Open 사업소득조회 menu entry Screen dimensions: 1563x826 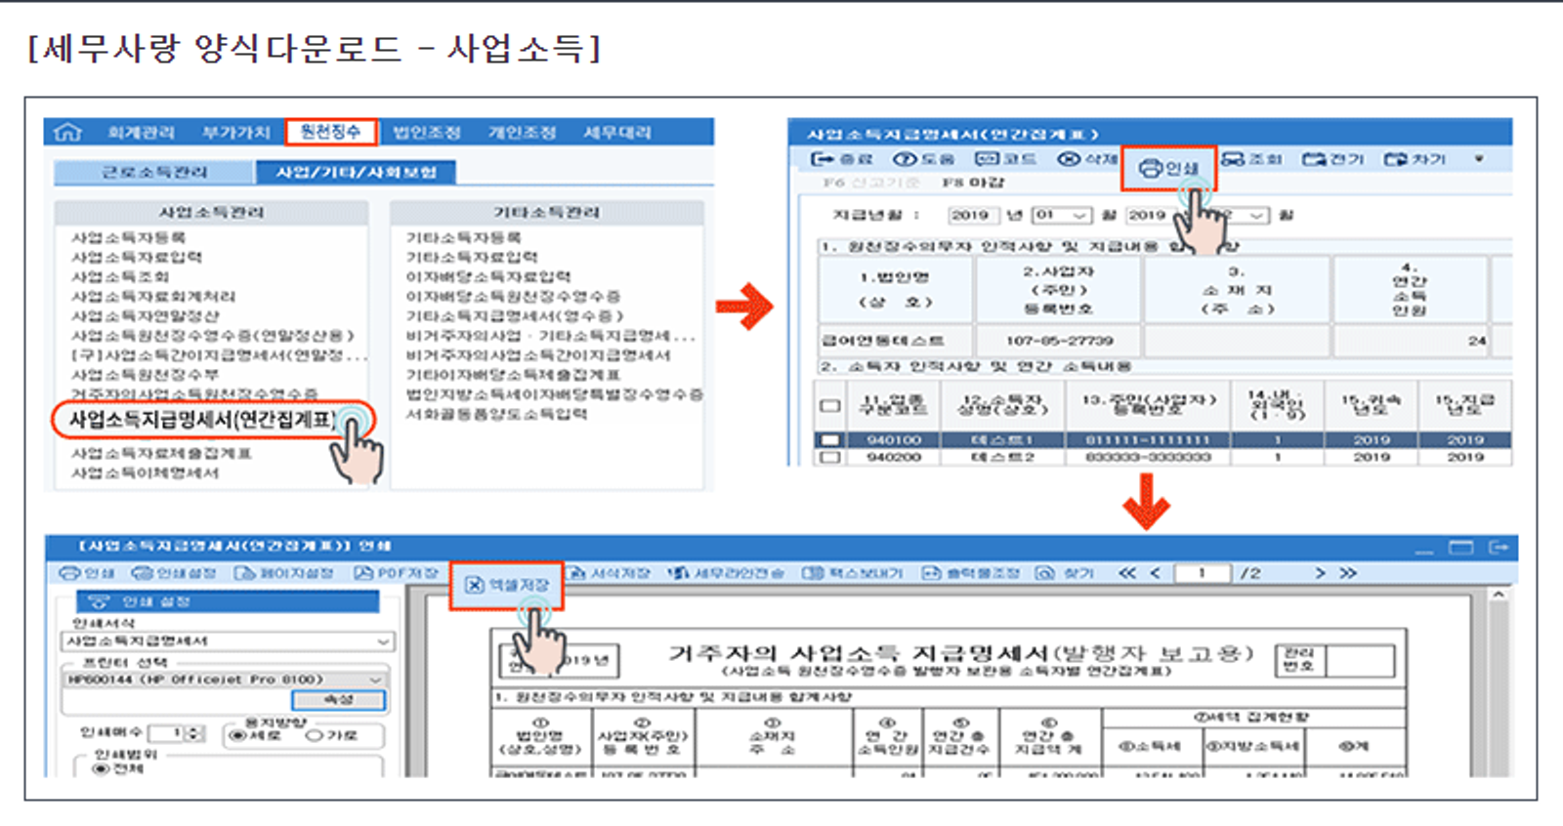click(119, 276)
